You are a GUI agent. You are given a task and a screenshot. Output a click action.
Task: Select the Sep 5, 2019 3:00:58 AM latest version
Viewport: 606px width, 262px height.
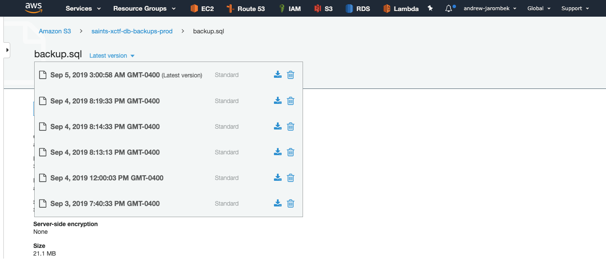126,75
